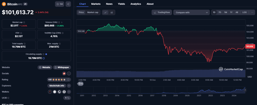Select the 1Y time range
Viewport: 257px width, 105px height.
click(231, 13)
